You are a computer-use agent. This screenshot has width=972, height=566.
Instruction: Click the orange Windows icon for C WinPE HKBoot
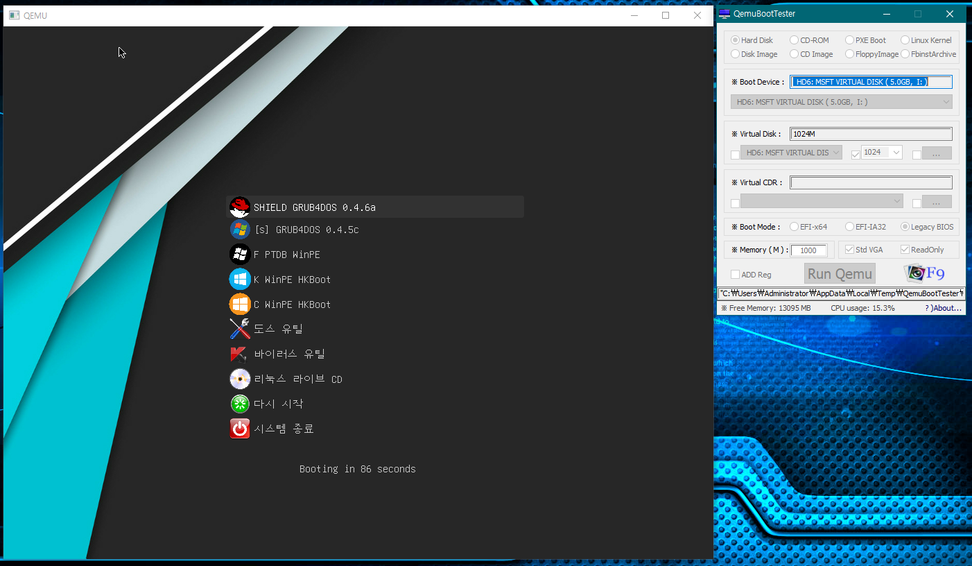point(240,305)
